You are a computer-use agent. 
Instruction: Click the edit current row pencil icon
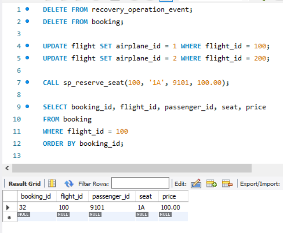pos(196,183)
